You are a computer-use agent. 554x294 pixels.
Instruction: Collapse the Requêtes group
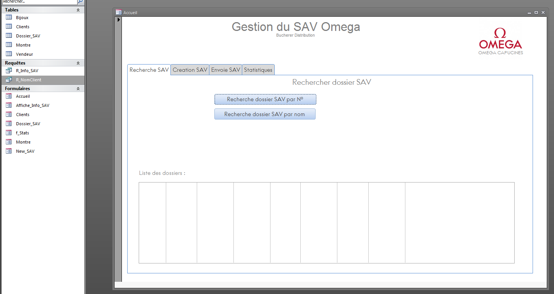click(78, 63)
